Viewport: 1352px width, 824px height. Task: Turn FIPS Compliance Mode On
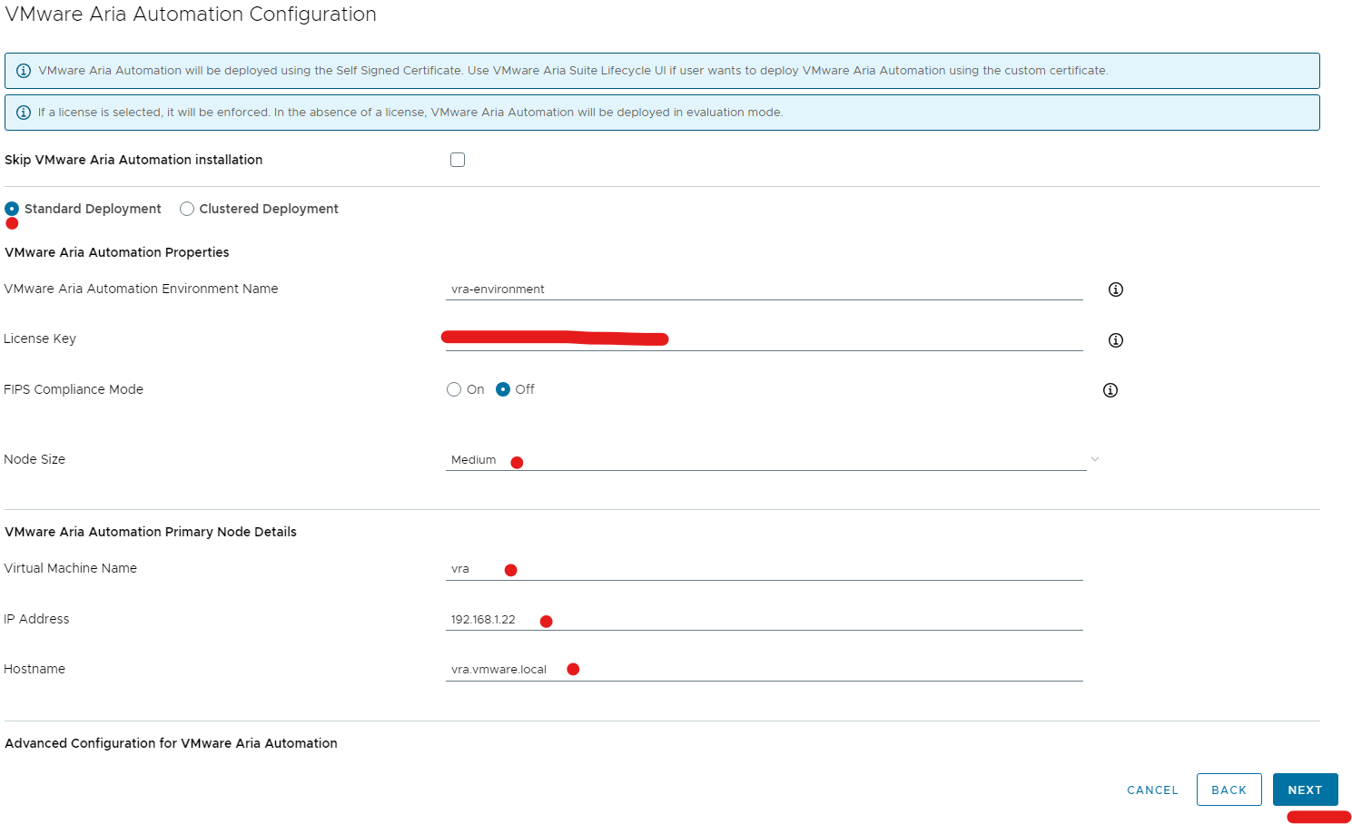click(454, 389)
